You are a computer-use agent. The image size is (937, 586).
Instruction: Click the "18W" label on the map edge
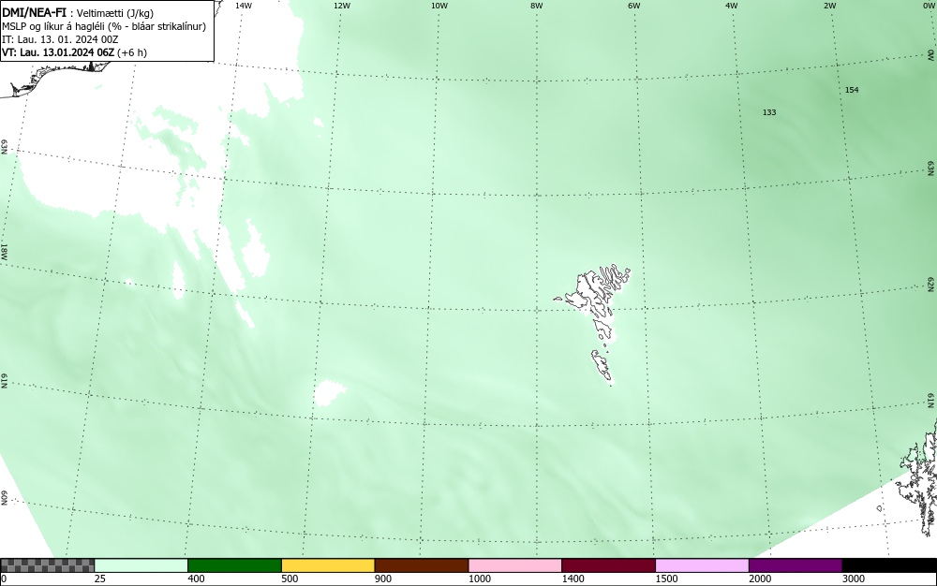[4, 251]
